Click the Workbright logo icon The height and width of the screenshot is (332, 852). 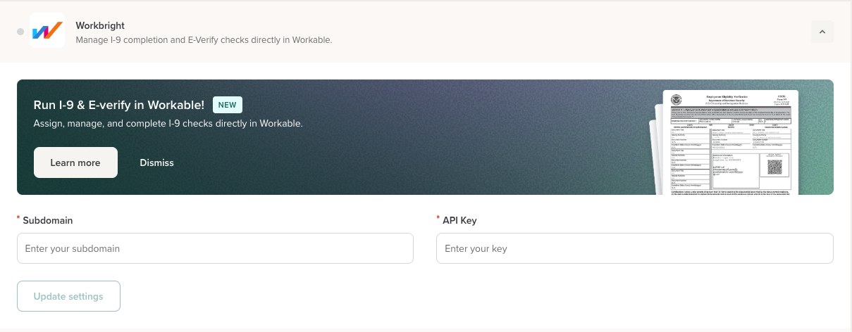[47, 31]
